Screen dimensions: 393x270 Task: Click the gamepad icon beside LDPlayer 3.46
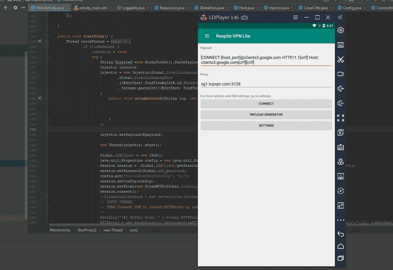244,18
